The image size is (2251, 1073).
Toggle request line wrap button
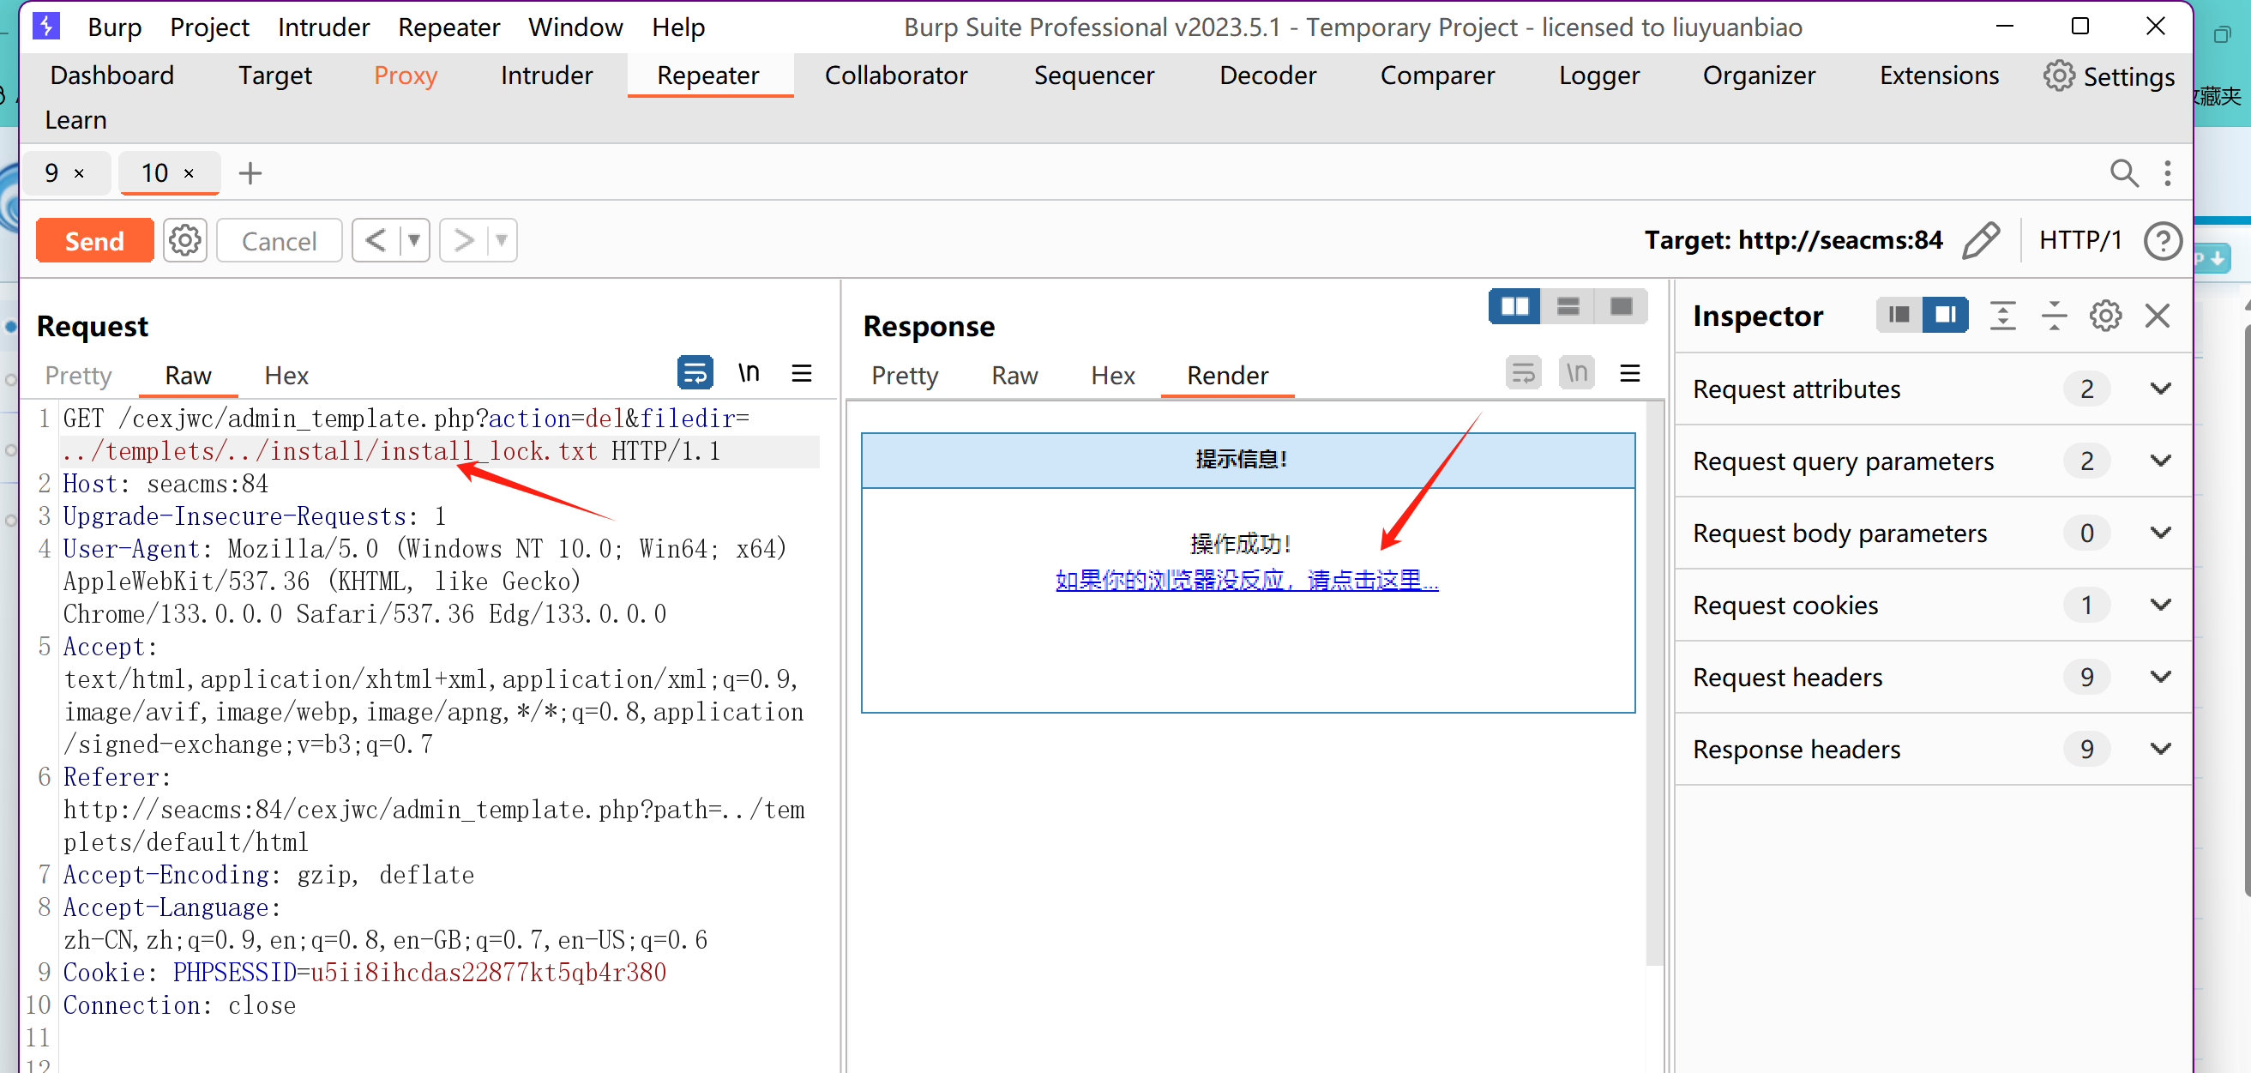point(695,373)
